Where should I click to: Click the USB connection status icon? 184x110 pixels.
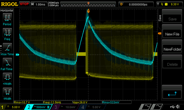[x=172, y=107]
